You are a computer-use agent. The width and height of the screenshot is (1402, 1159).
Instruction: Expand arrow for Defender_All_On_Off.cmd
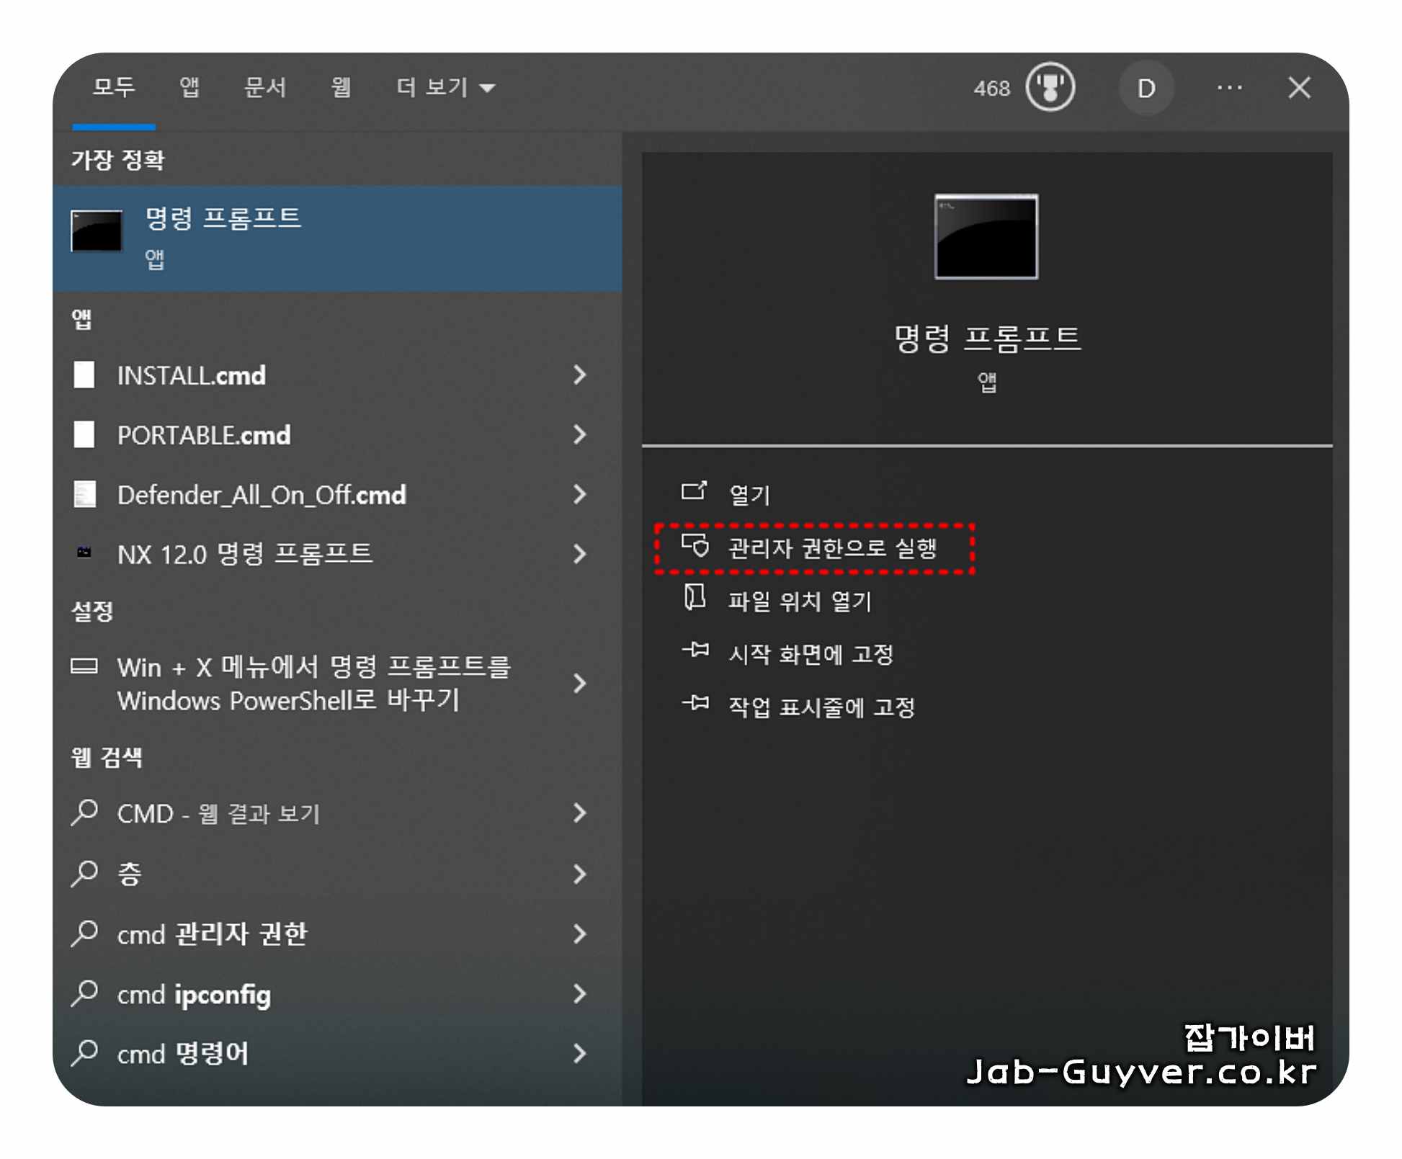[579, 494]
